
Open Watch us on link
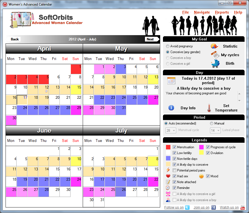point(229,207)
